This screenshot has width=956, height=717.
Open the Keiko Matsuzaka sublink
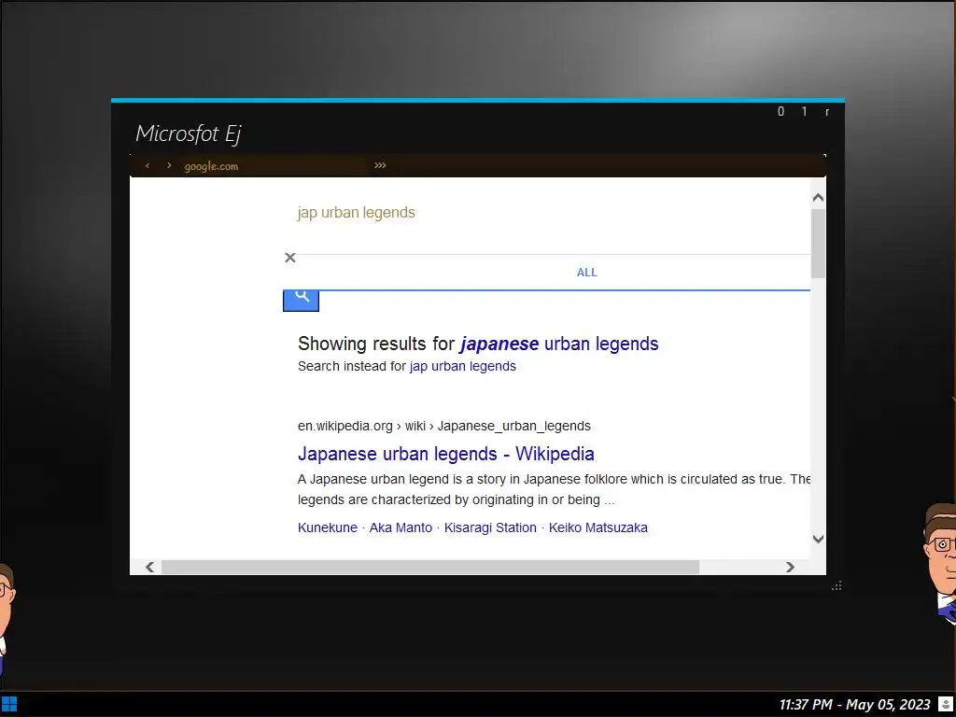point(598,528)
